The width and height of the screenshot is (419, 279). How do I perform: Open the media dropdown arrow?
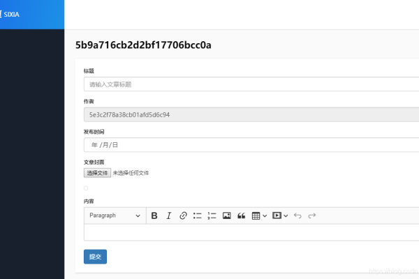pyautogui.click(x=286, y=216)
